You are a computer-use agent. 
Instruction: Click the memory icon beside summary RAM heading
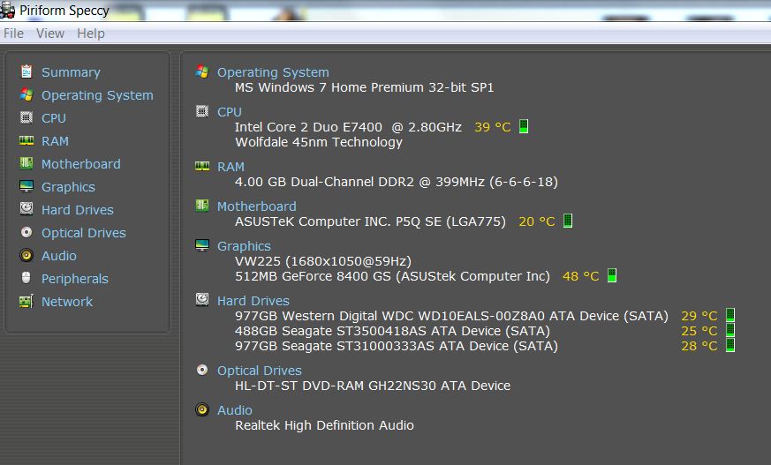(x=202, y=166)
